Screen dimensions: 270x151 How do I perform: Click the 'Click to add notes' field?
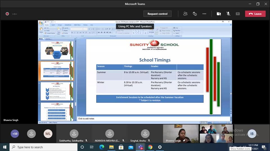[x=153, y=119]
